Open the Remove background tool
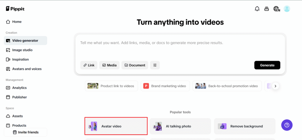 tap(244, 126)
